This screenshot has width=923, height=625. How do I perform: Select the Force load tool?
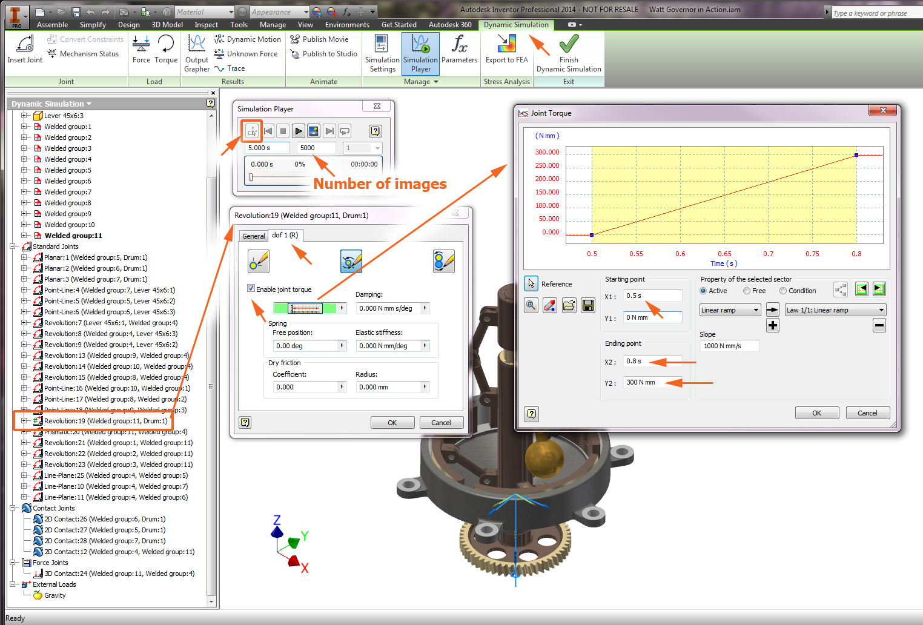[x=141, y=49]
